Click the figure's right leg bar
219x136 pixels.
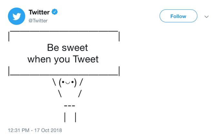[76, 117]
